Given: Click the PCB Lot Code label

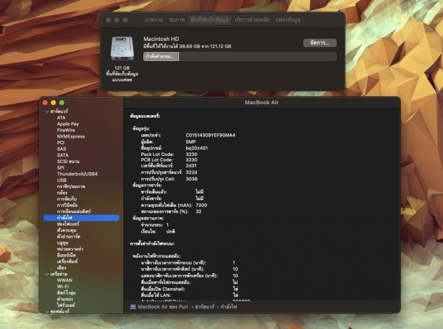Looking at the screenshot, I should [157, 160].
